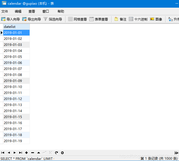Select cell 2019-01-17
This screenshot has width=179, height=161.
coord(16,129)
